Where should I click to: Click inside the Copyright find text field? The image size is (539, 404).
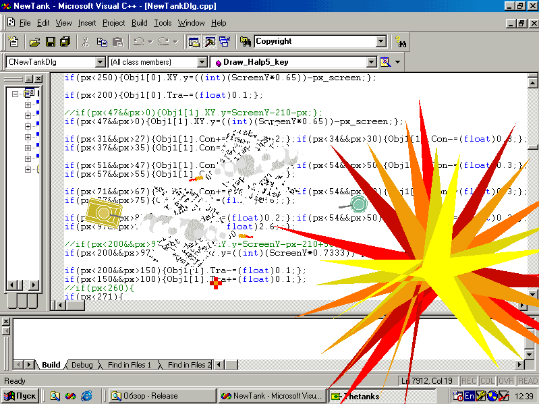tap(315, 42)
